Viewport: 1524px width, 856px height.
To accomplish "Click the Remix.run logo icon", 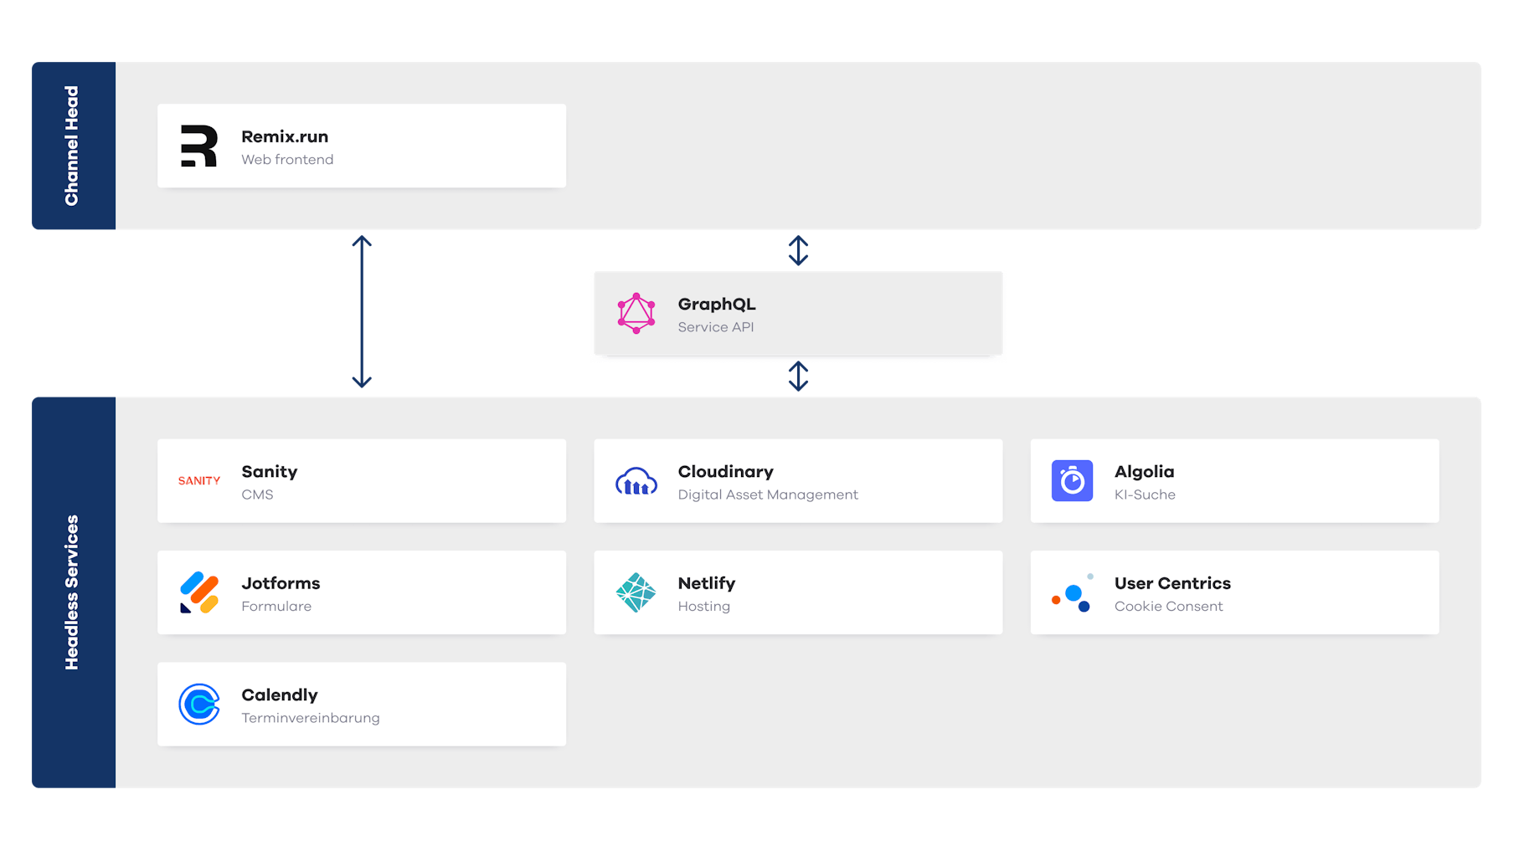I will click(199, 146).
